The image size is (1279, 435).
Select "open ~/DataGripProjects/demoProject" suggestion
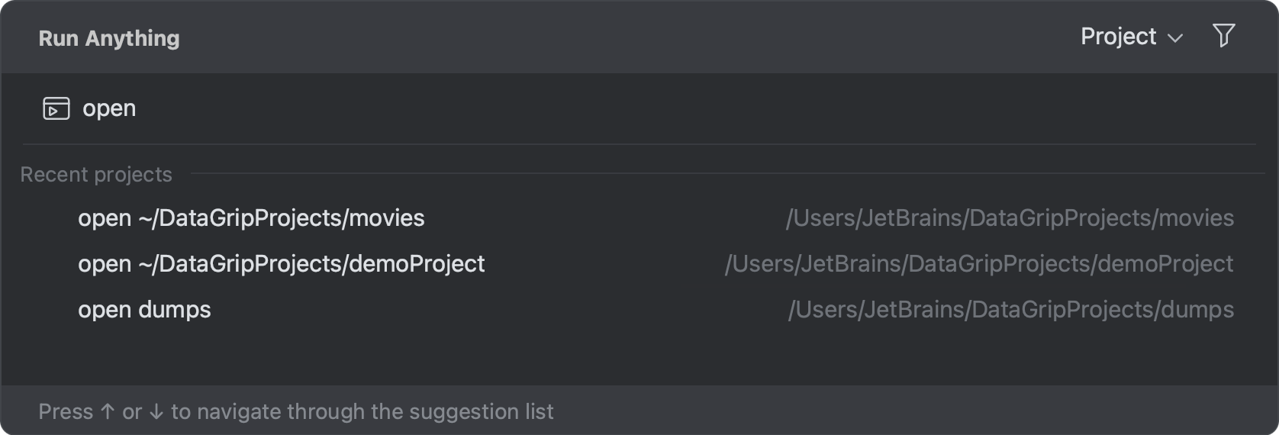[639, 264]
